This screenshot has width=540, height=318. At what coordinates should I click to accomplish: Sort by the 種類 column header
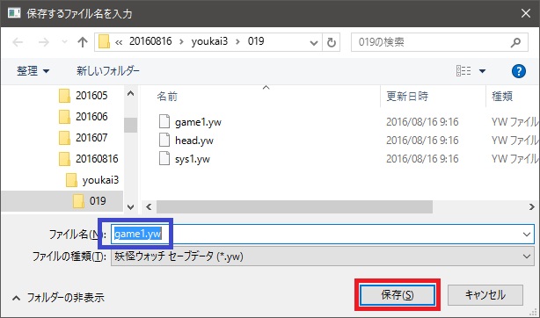(502, 97)
